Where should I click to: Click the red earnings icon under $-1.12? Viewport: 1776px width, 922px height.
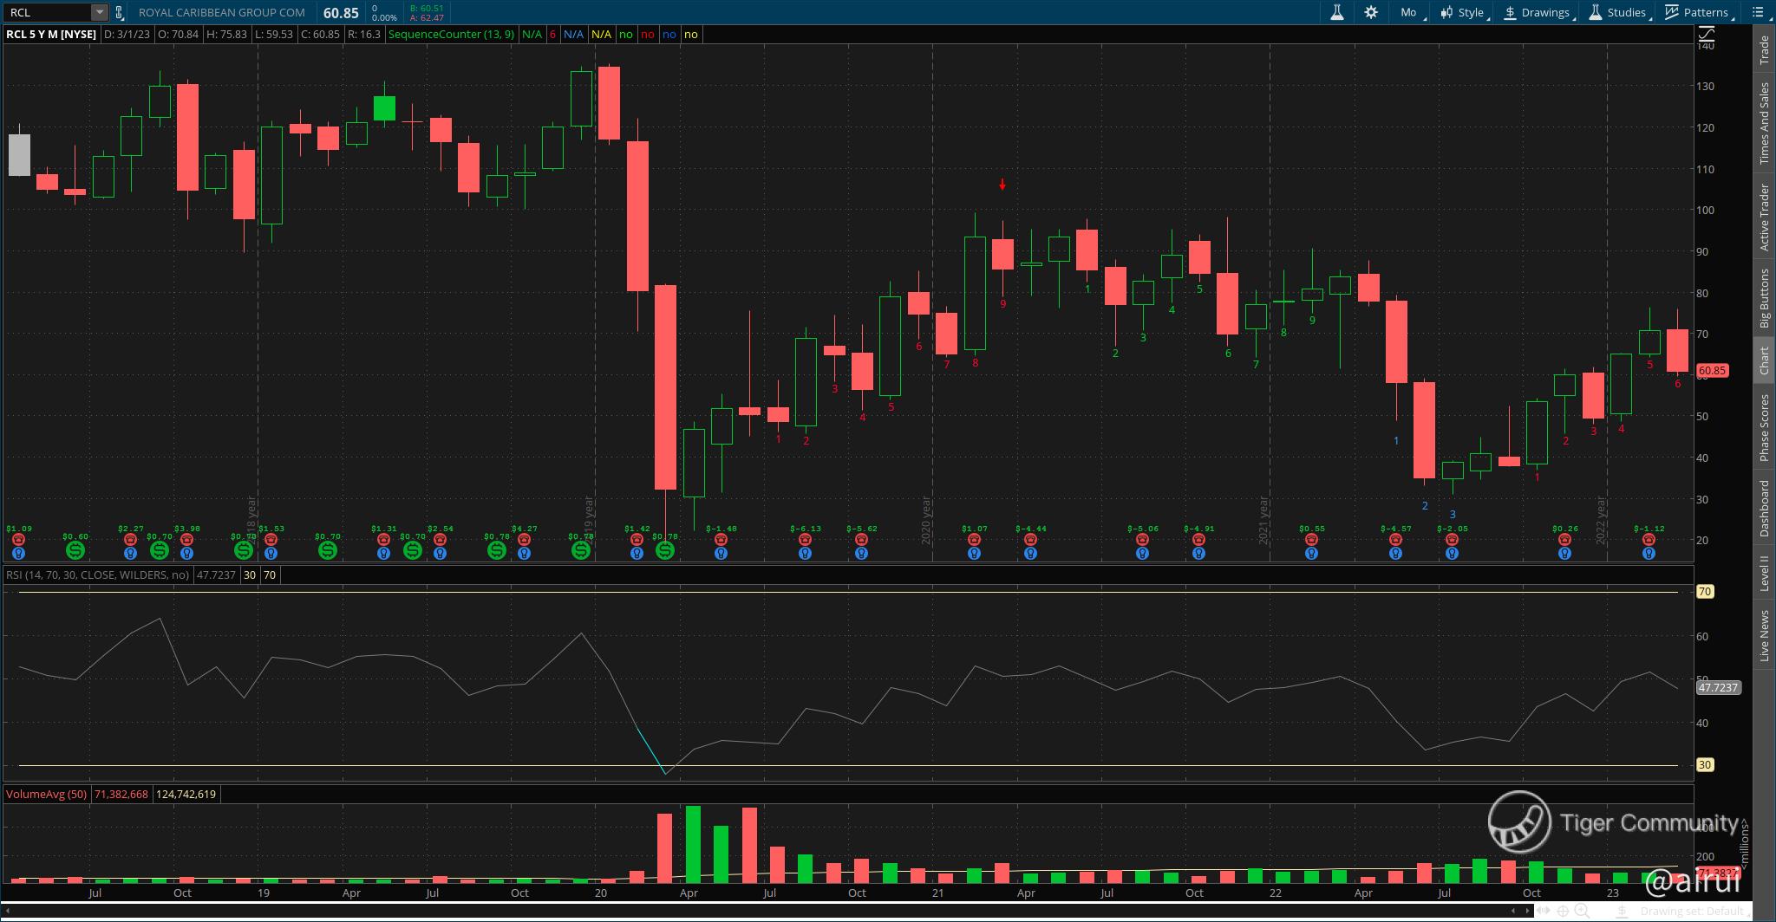(x=1649, y=540)
